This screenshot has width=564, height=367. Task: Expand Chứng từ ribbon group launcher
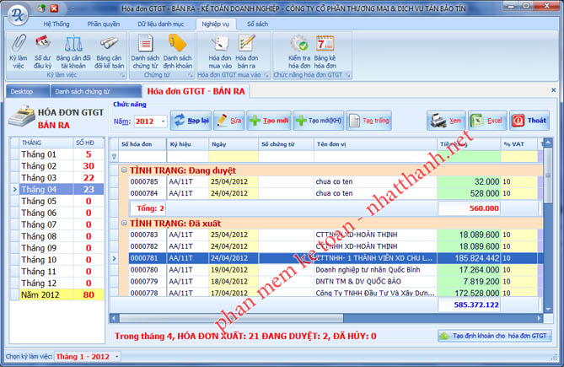coord(191,75)
